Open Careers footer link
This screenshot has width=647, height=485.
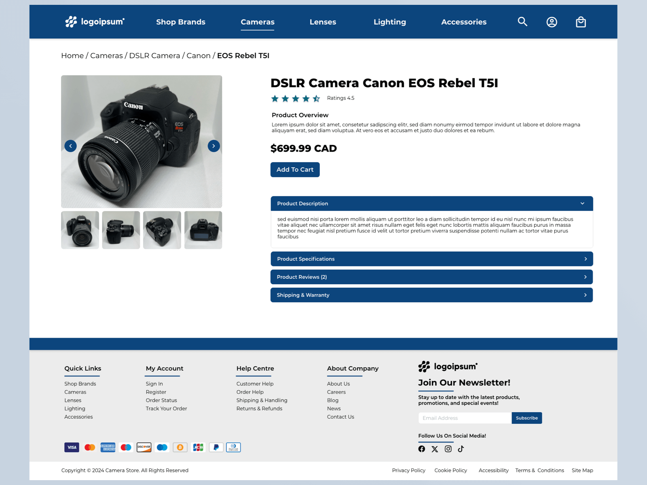336,392
